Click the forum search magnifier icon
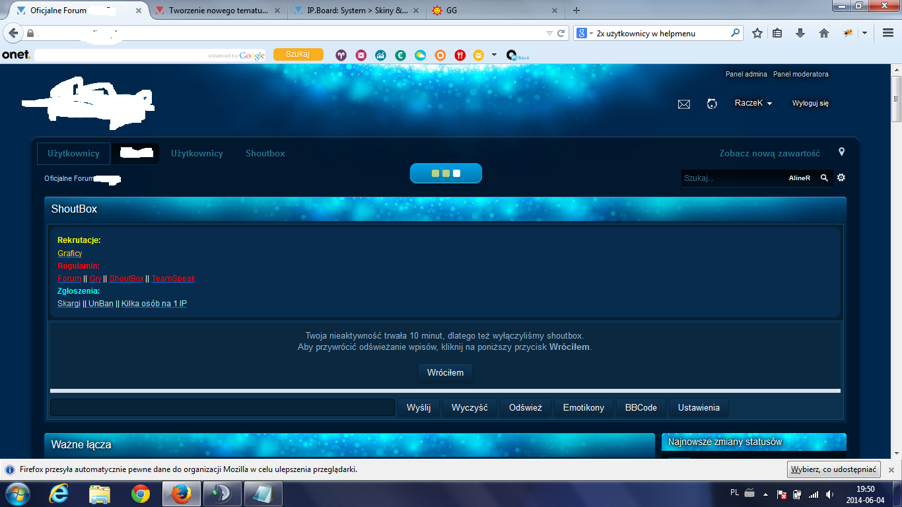 coord(824,178)
